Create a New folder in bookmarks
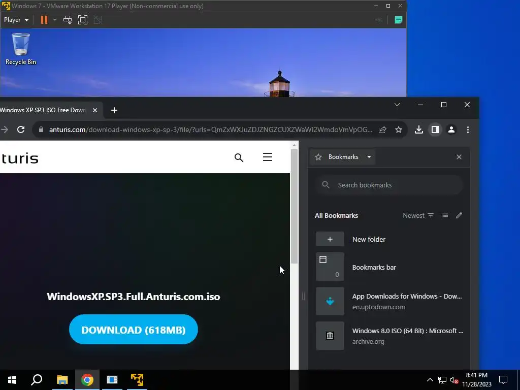 [x=389, y=239]
